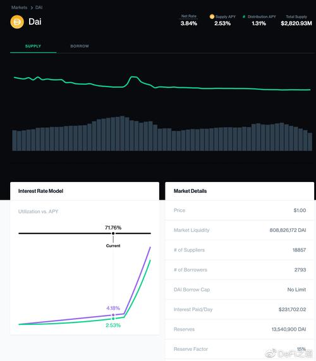The height and width of the screenshot is (361, 316).
Task: Click the Total Supply label
Action: point(296,16)
